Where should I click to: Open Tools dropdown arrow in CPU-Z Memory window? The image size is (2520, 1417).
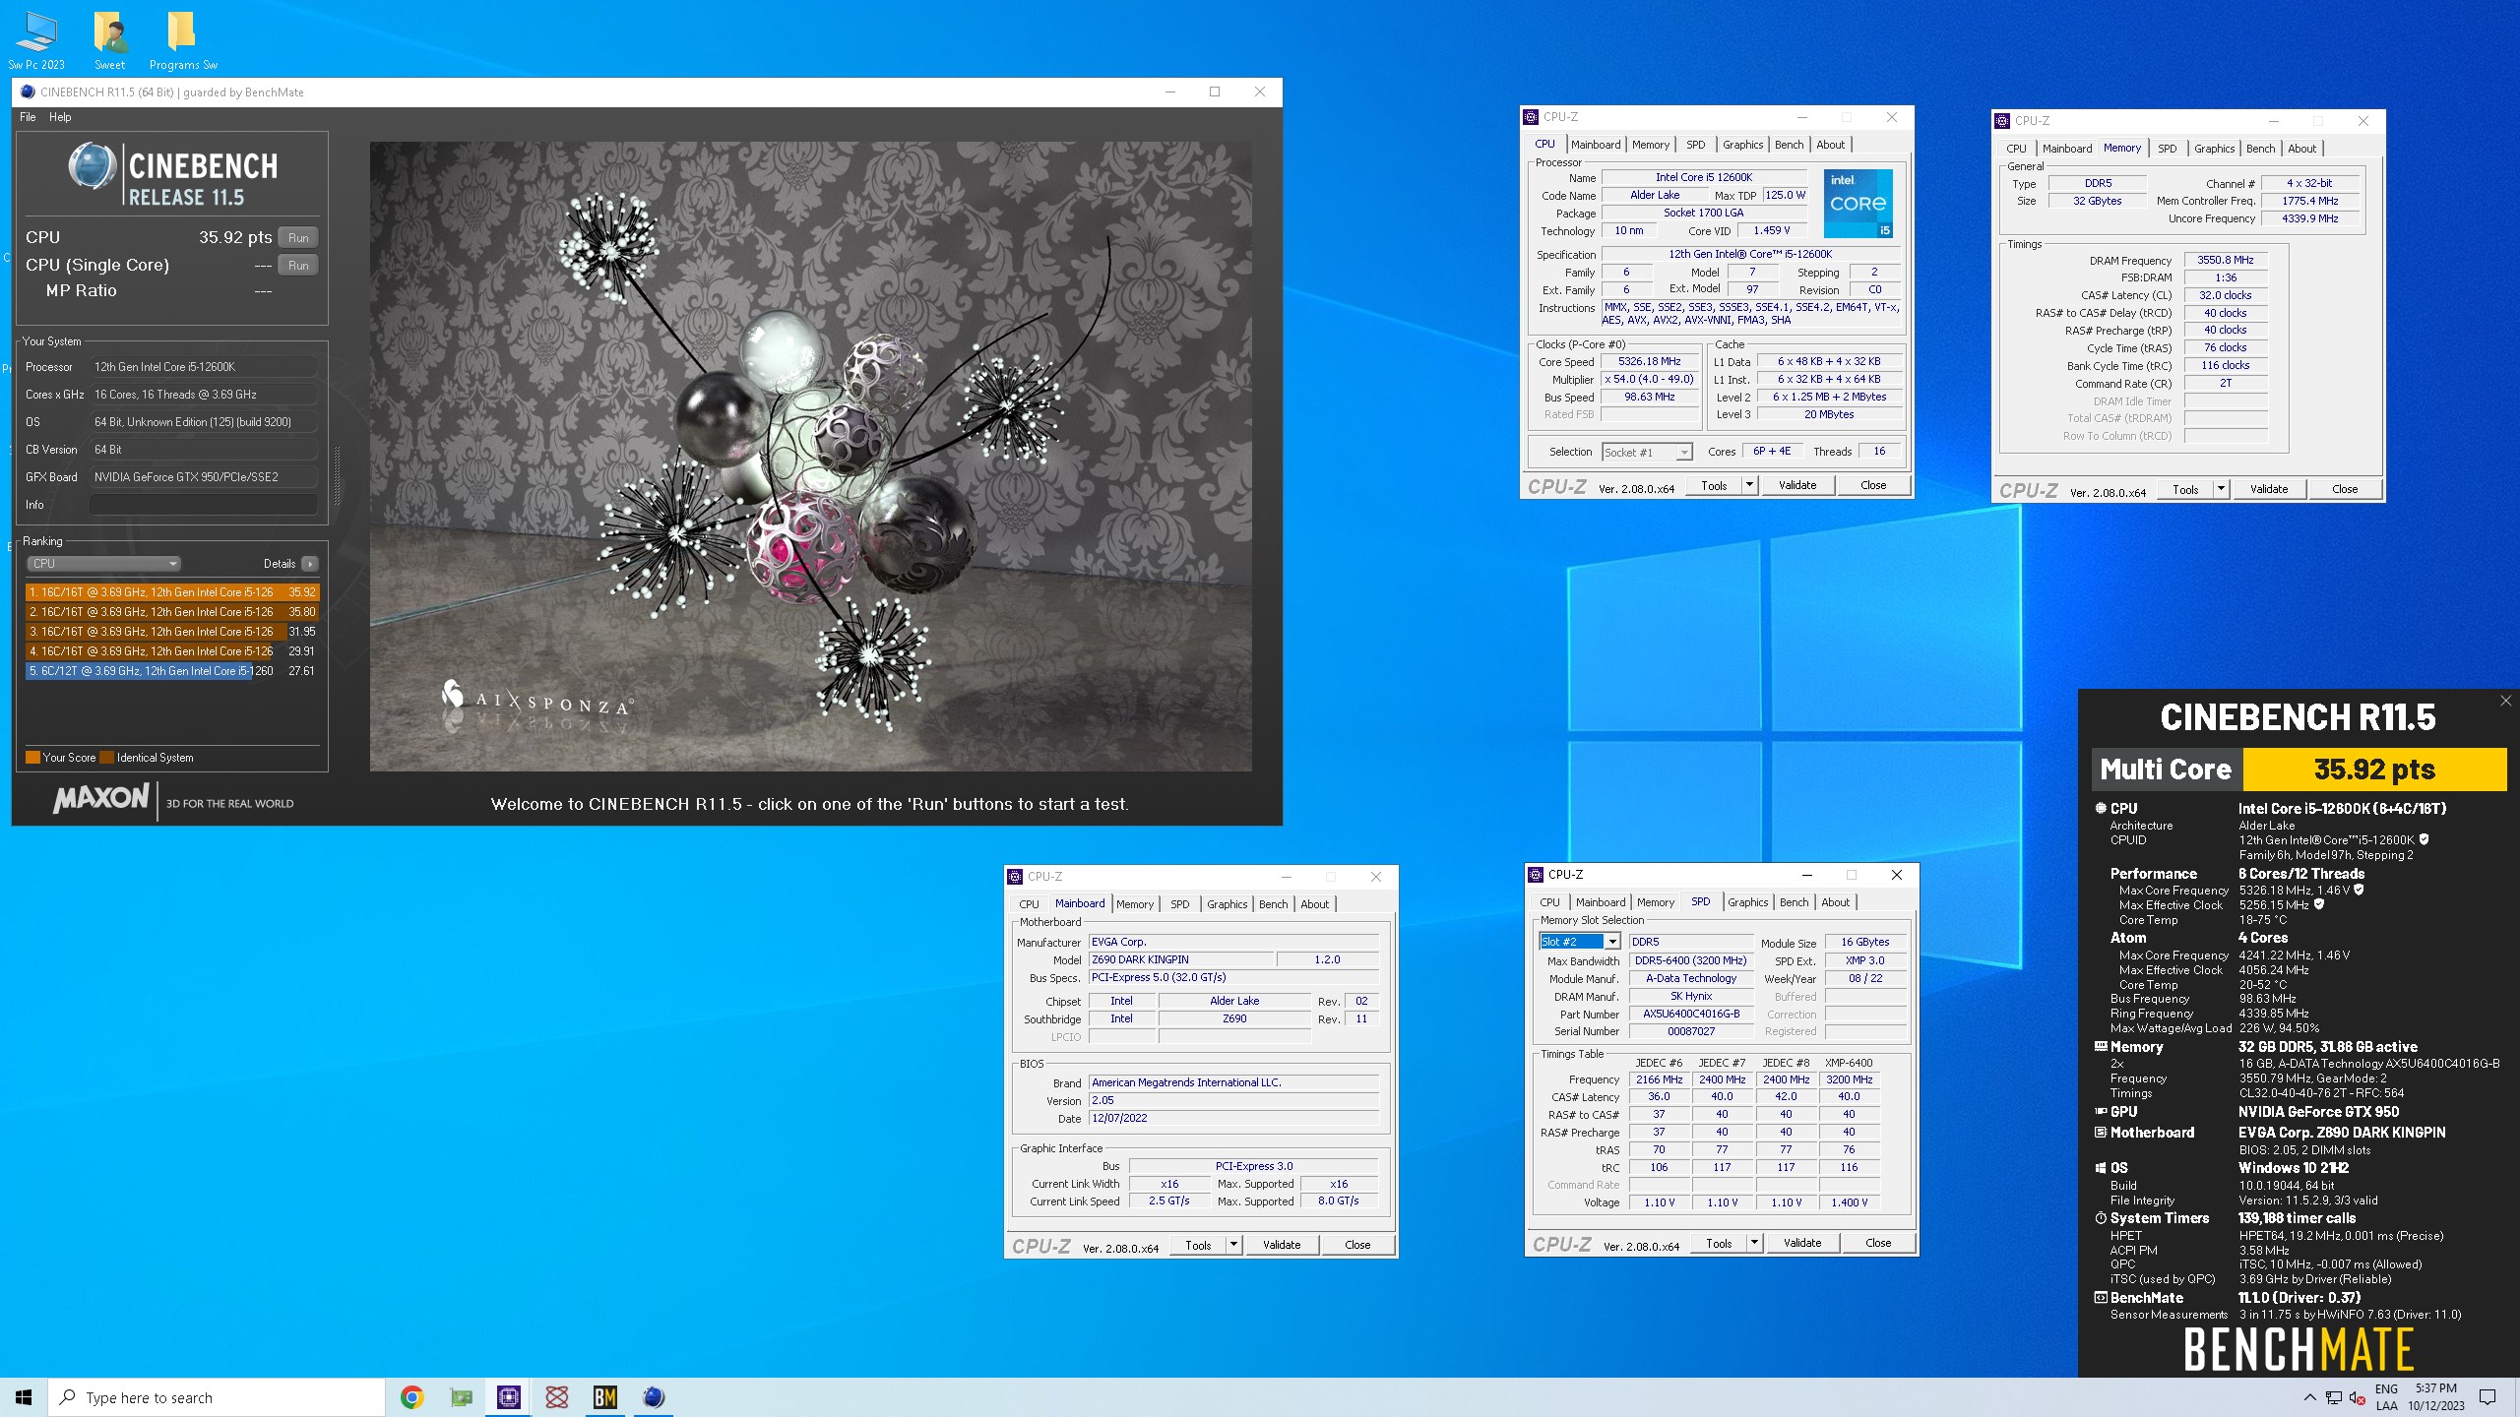(x=2221, y=489)
